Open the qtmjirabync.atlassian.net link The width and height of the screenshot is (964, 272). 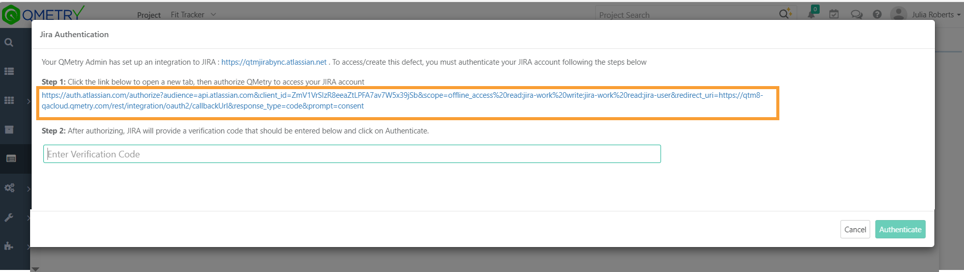coord(274,62)
